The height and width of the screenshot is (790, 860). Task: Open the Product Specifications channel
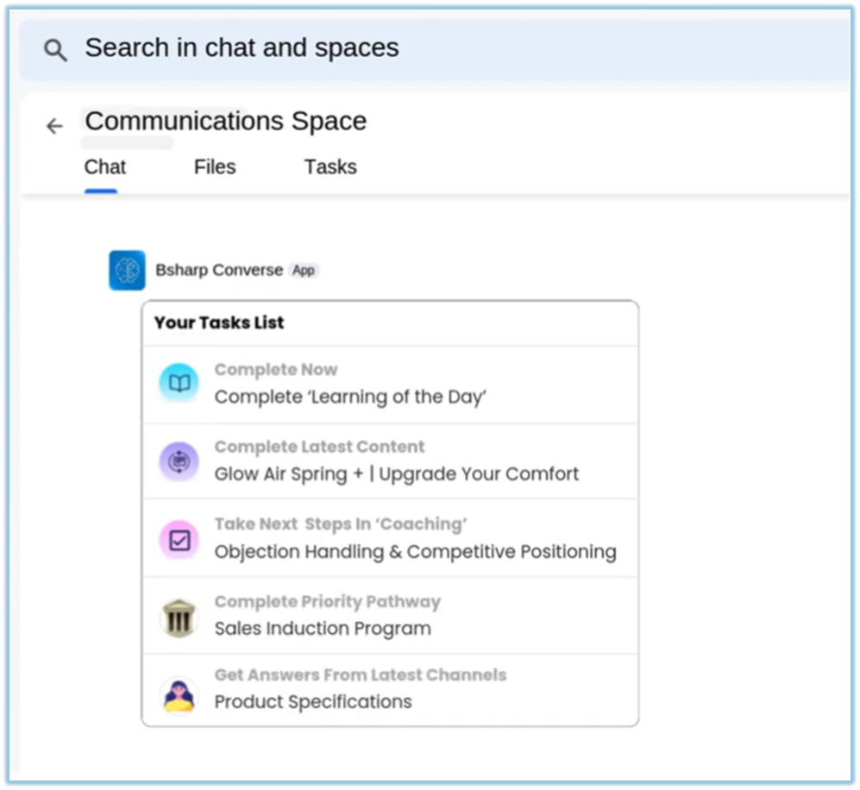pos(313,701)
